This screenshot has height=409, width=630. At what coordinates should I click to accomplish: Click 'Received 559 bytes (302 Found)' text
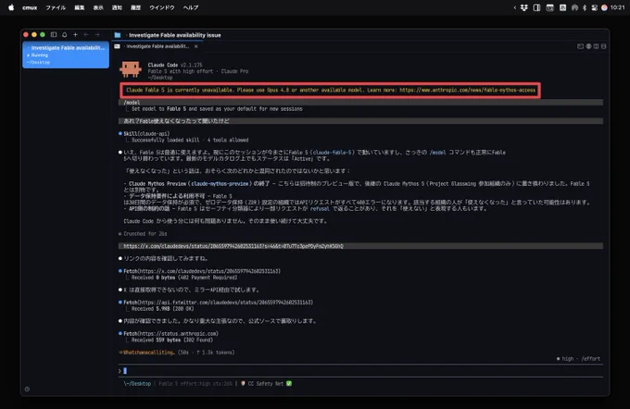coord(172,340)
